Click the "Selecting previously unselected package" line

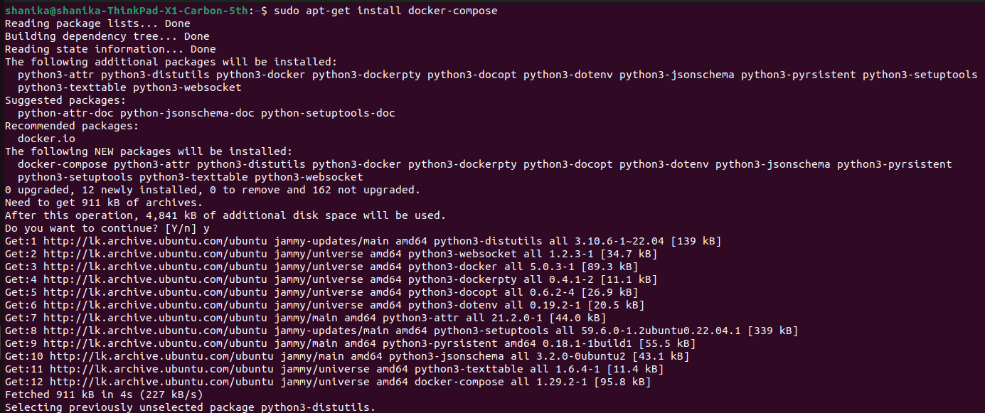click(189, 407)
